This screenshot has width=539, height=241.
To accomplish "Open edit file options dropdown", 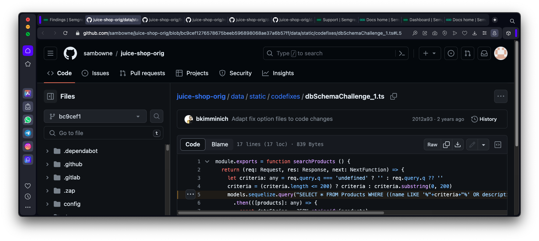I will pyautogui.click(x=484, y=145).
